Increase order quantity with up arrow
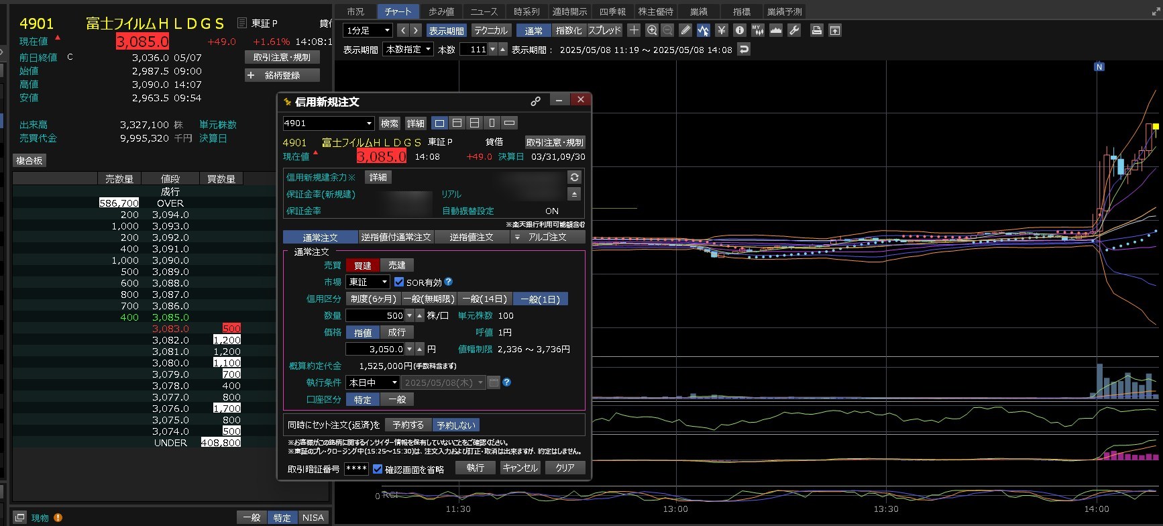 [x=420, y=315]
